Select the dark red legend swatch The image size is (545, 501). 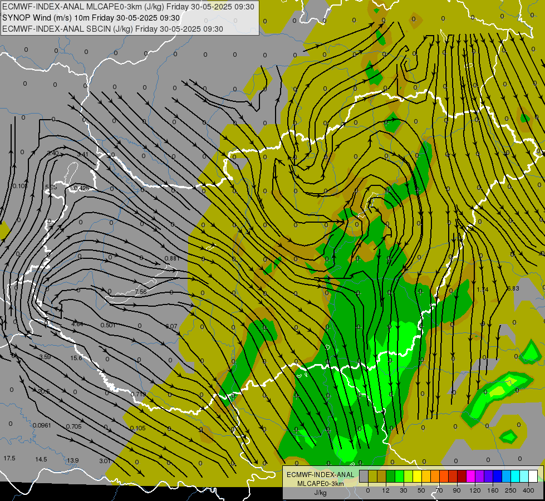[461, 476]
